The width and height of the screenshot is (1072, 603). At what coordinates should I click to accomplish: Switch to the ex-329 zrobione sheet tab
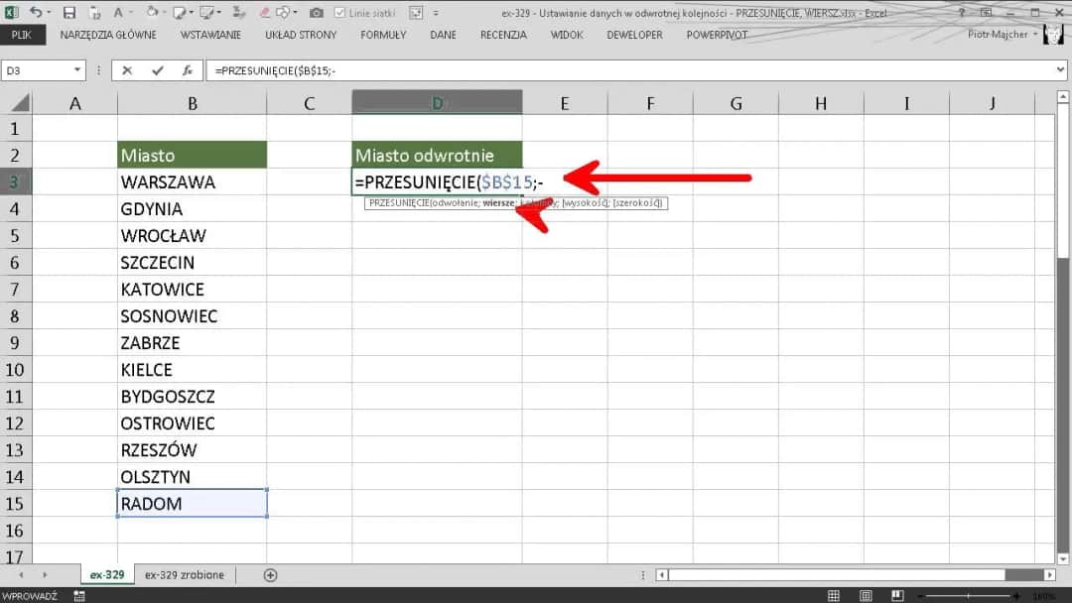(x=185, y=575)
